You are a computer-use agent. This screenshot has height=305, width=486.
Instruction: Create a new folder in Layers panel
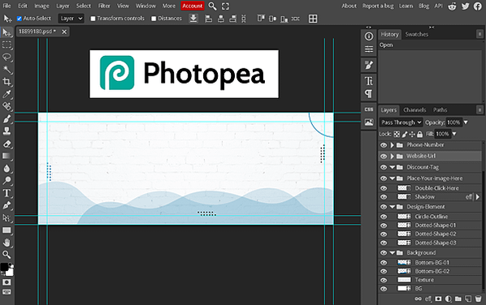458,299
